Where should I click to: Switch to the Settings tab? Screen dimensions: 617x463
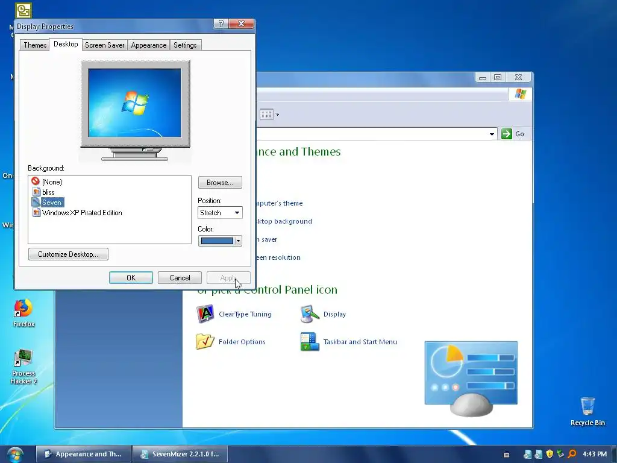[185, 45]
